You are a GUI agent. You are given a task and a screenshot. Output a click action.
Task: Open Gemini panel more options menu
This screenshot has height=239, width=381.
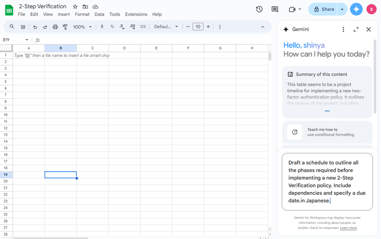pos(343,29)
